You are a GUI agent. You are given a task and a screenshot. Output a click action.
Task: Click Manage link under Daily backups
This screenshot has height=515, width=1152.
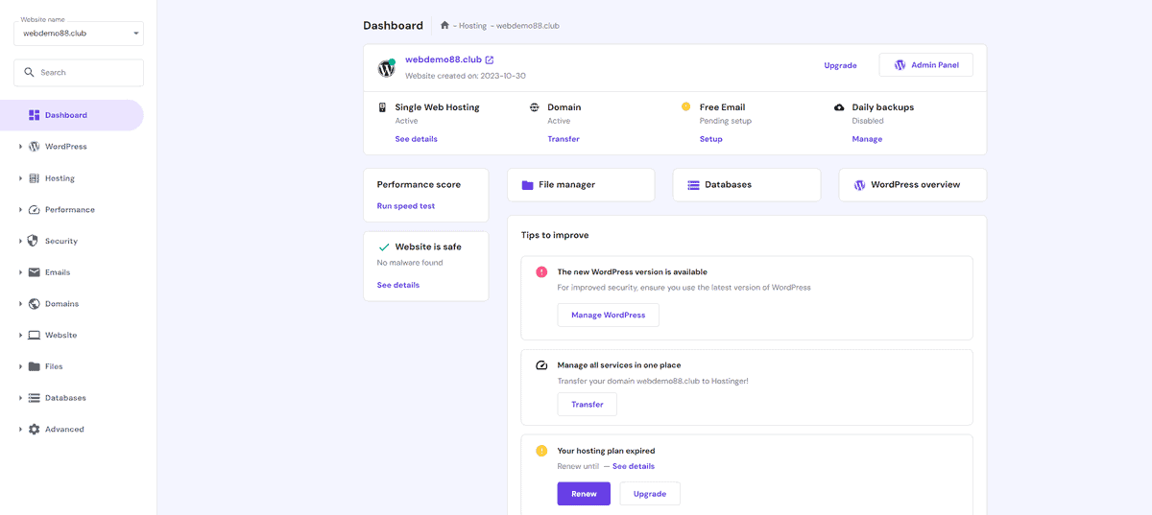pos(867,139)
